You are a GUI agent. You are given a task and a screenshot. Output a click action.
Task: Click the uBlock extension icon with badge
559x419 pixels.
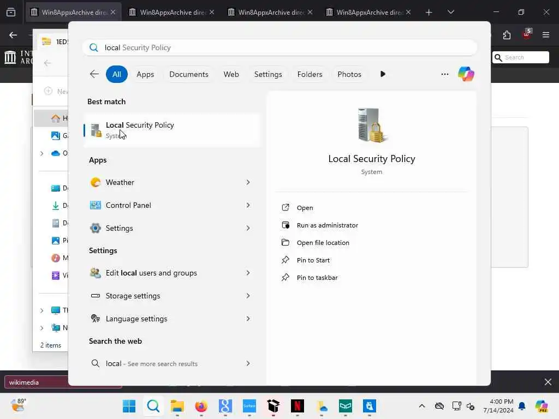click(527, 34)
